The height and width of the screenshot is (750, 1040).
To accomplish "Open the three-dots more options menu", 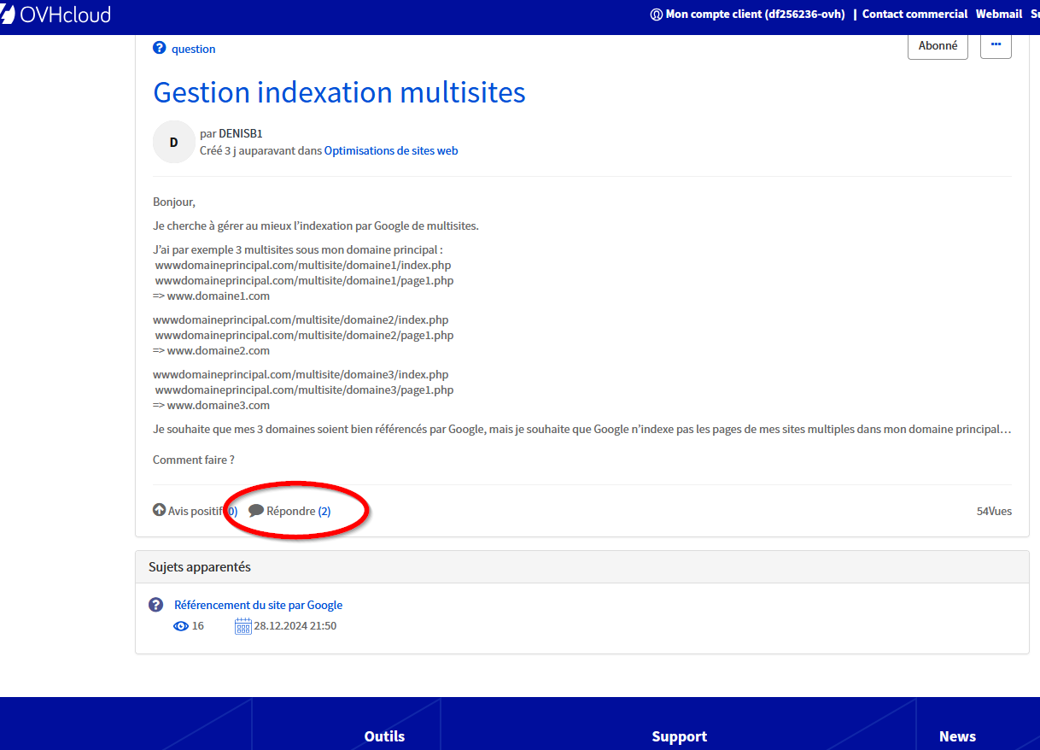I will pos(996,44).
